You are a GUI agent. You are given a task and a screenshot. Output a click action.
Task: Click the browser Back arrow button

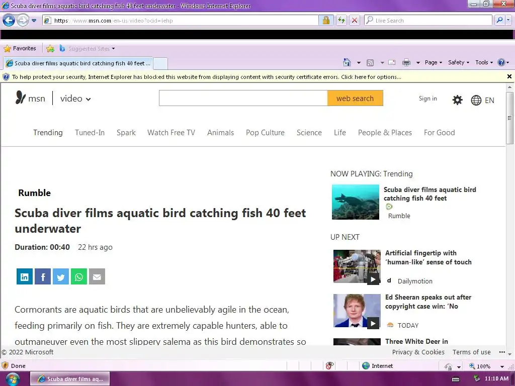click(x=9, y=20)
